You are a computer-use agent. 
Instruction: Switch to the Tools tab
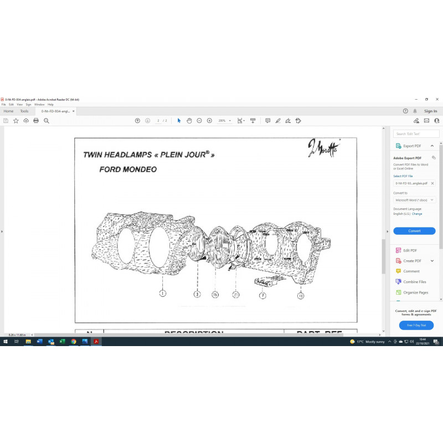click(x=24, y=111)
